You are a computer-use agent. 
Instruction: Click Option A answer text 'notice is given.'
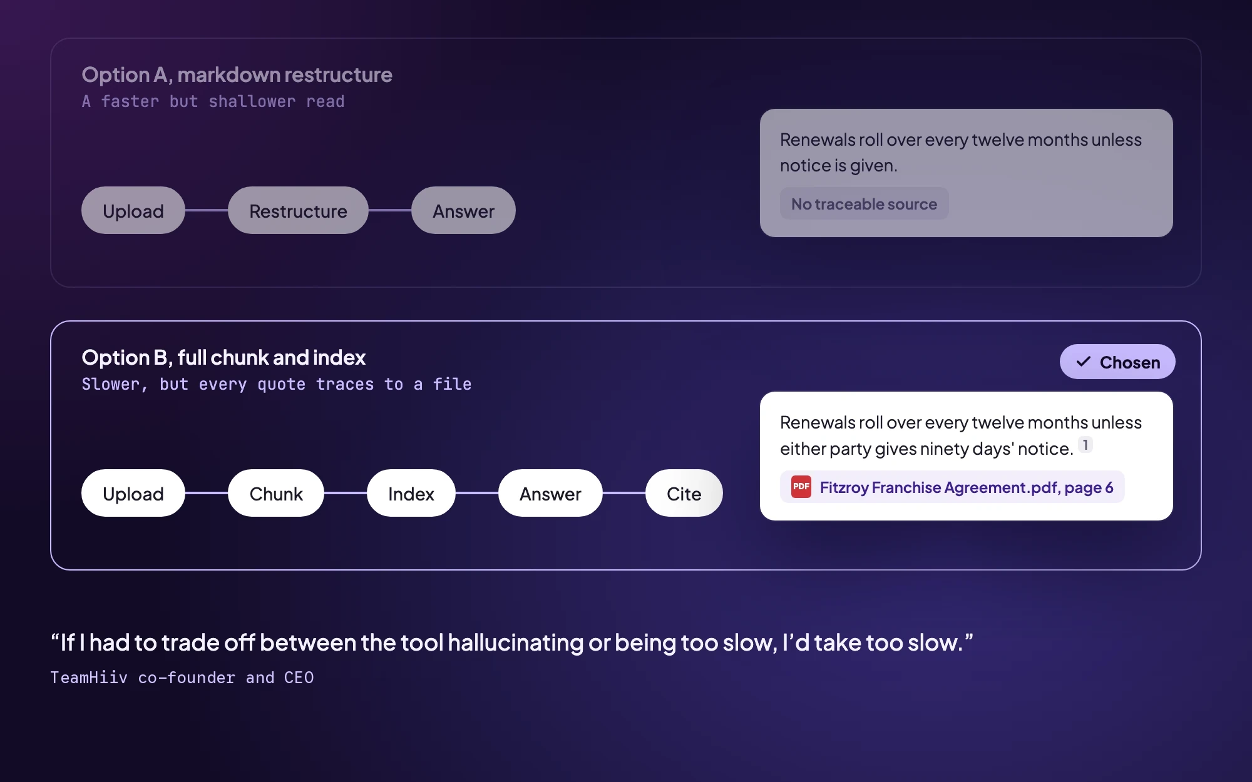click(x=838, y=165)
